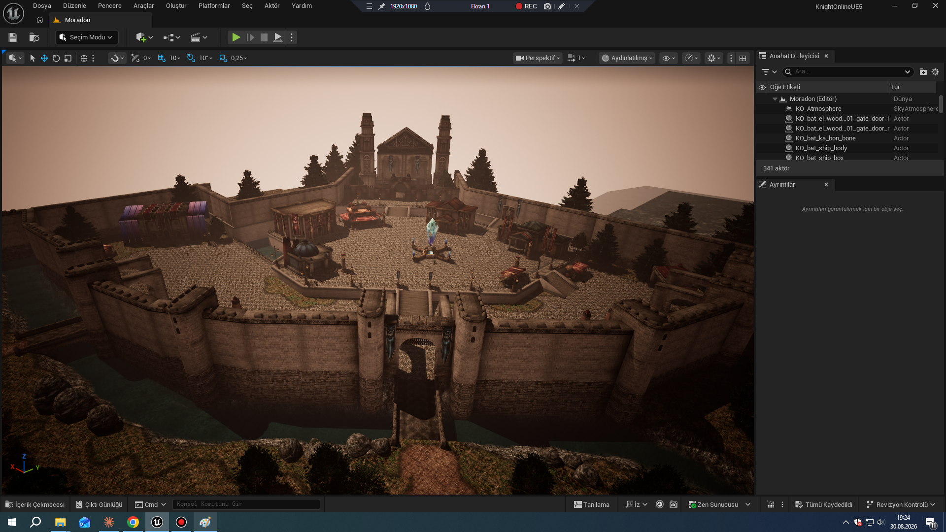
Task: Click the outliner Ara search field
Action: (x=847, y=72)
